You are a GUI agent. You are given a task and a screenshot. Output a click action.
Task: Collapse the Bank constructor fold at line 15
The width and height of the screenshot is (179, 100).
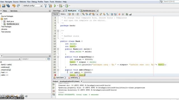tap(58, 49)
